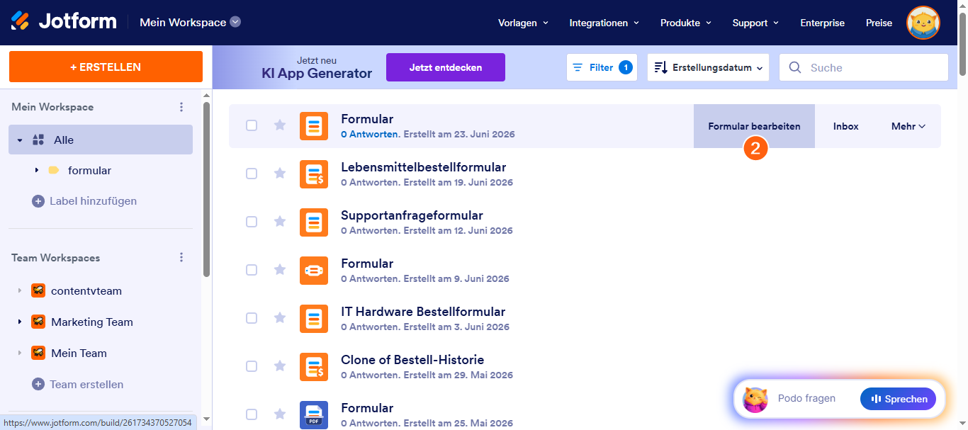Open the Erstellungsdatum sort dropdown

[708, 67]
